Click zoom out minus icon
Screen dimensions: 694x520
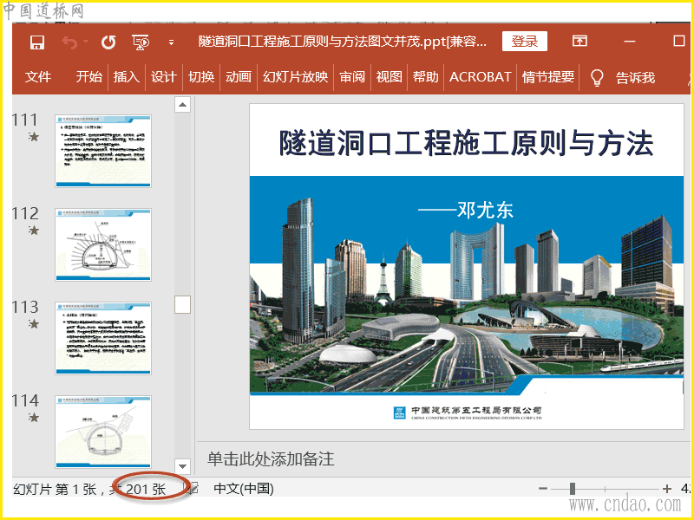543,489
